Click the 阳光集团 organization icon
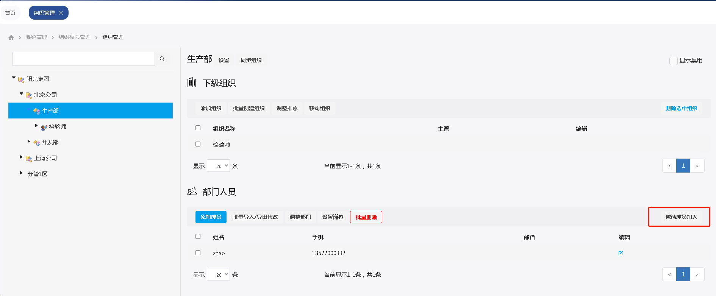Viewport: 716px width, 296px height. pyautogui.click(x=21, y=79)
